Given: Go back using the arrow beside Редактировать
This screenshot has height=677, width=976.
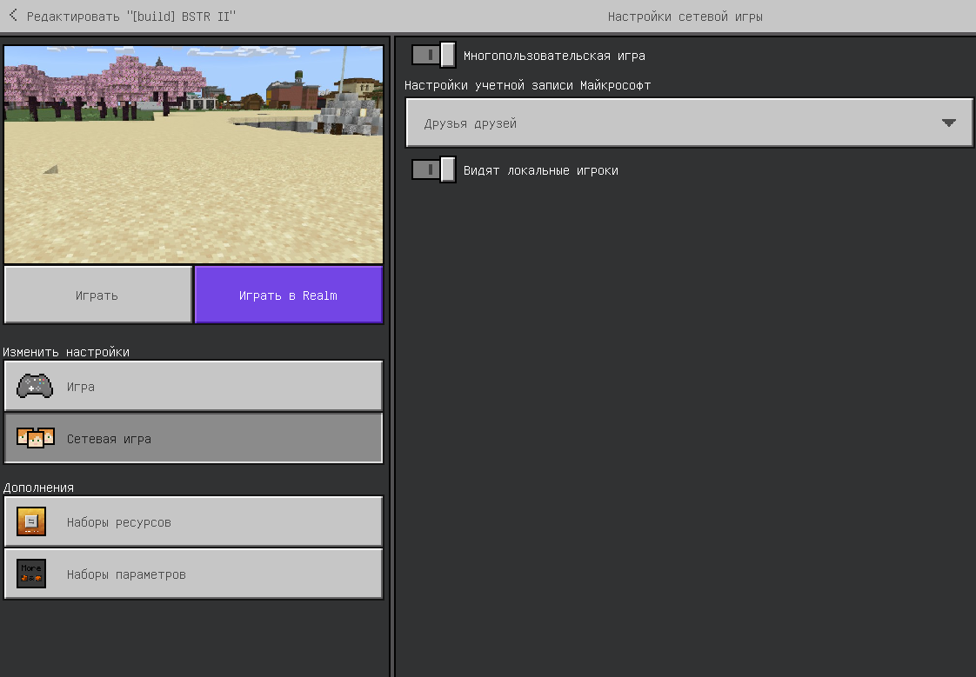Looking at the screenshot, I should (14, 16).
